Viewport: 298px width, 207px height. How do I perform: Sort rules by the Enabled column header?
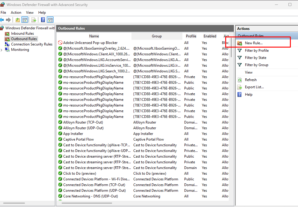(210, 36)
